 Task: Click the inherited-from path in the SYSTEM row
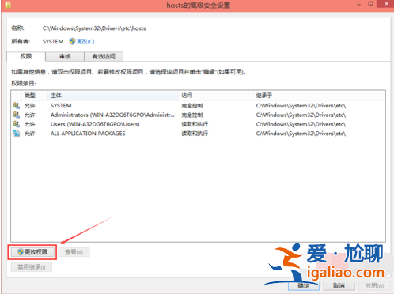click(301, 106)
